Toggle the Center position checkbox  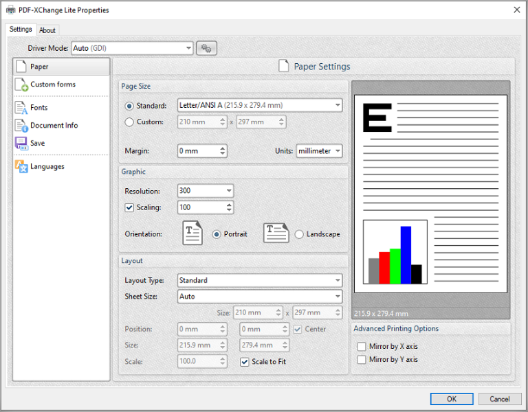tap(297, 330)
